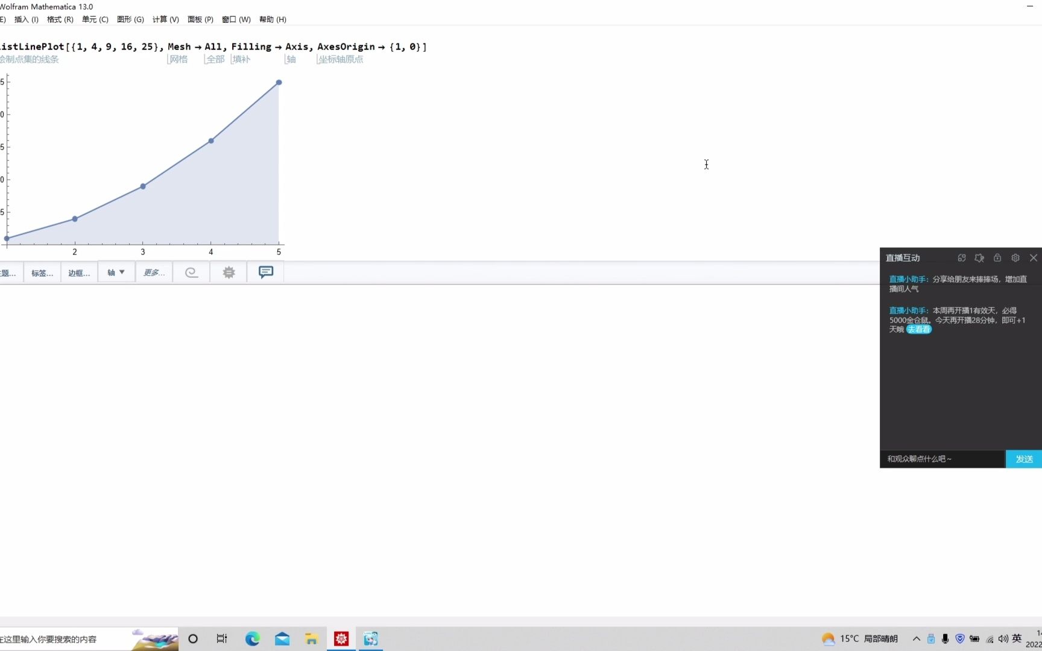Click the USB device tray icon
The image size is (1042, 651).
click(931, 639)
